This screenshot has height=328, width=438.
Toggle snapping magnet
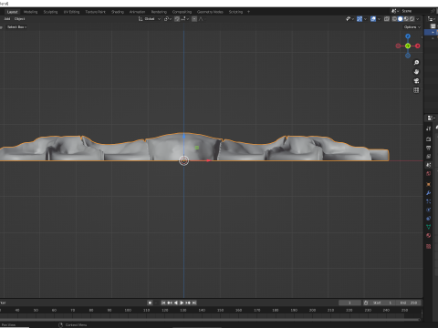177,19
